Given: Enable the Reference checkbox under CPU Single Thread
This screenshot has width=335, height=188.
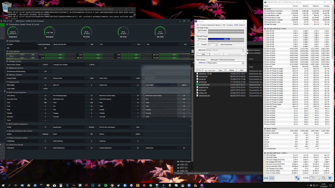Looking at the screenshot, I should pos(198,33).
